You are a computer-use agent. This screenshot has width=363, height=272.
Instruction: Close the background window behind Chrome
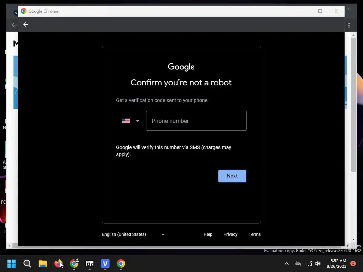[348, 9]
